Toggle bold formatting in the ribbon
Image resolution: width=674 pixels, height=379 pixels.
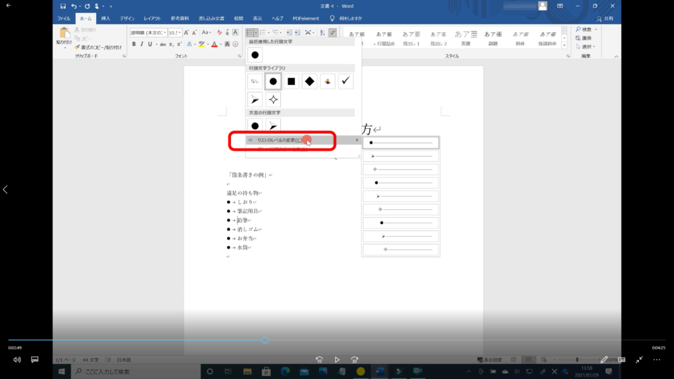tap(133, 44)
